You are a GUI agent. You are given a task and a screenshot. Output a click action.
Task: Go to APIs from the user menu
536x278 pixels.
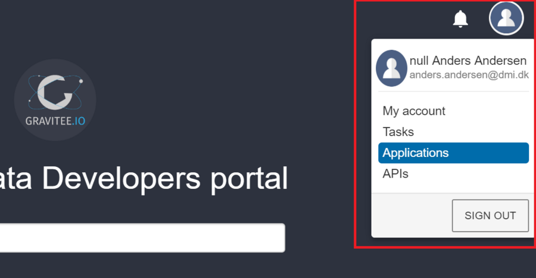tap(395, 174)
